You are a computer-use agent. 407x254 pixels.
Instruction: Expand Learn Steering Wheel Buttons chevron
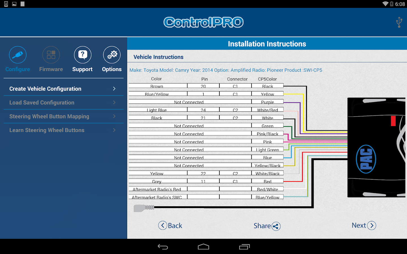[x=114, y=130]
